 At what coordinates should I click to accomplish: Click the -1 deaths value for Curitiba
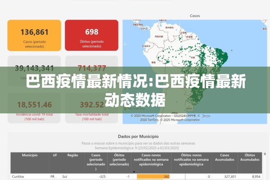128,176
